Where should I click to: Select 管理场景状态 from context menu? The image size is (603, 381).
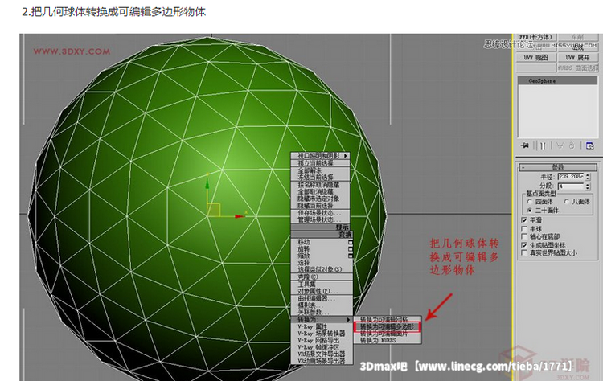coord(320,220)
